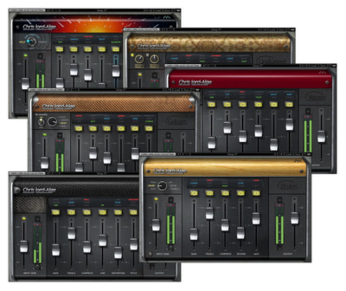Click the Waves logo on red-header Vocals plugin
The height and width of the screenshot is (291, 346).
click(322, 72)
